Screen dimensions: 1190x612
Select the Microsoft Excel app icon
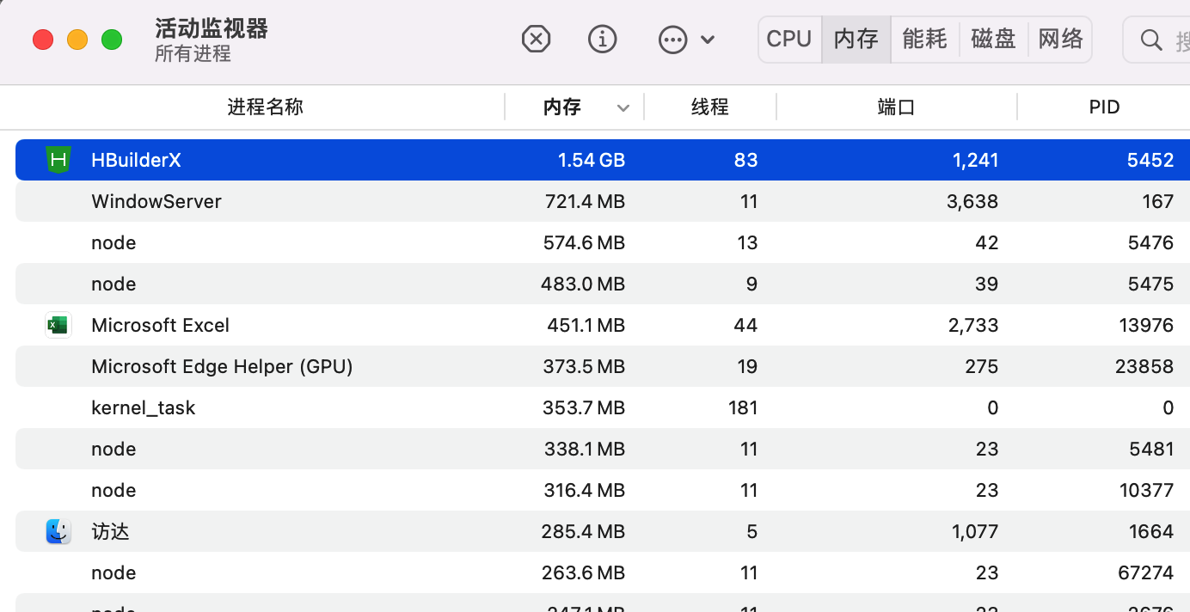[x=58, y=325]
